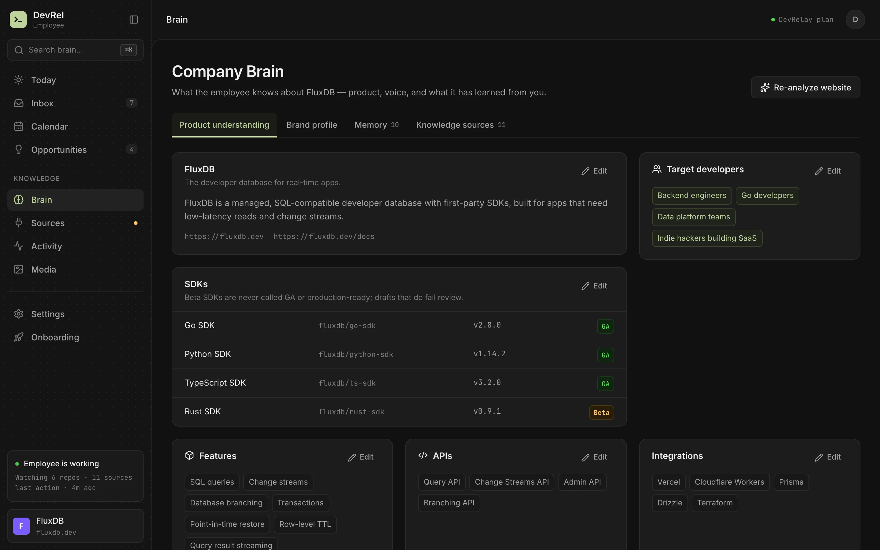The image size is (880, 550).
Task: Click the Cloudflare Workers integration chip
Action: pyautogui.click(x=729, y=482)
